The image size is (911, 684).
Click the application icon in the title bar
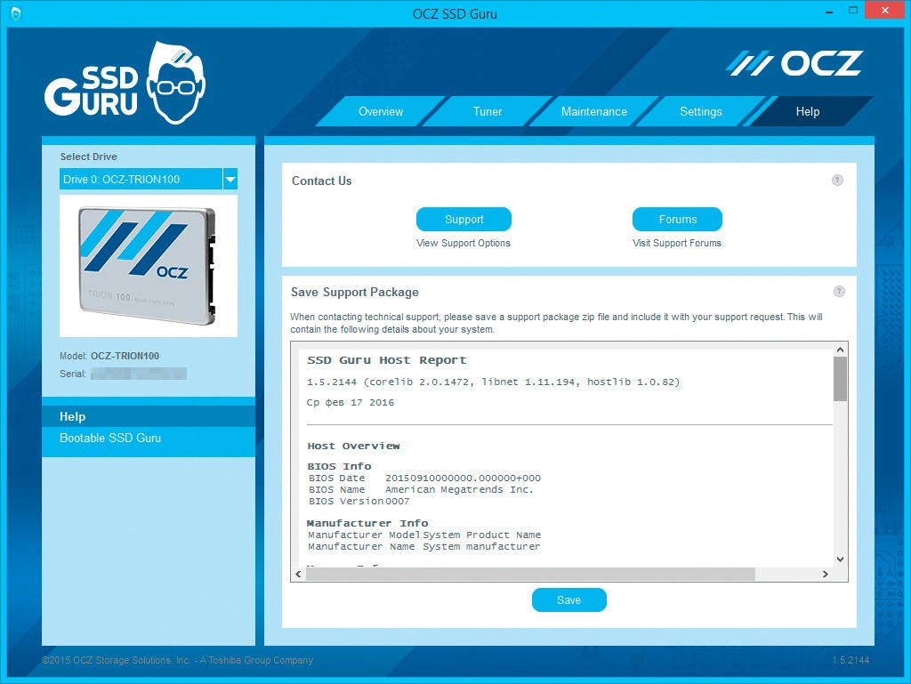[x=16, y=13]
